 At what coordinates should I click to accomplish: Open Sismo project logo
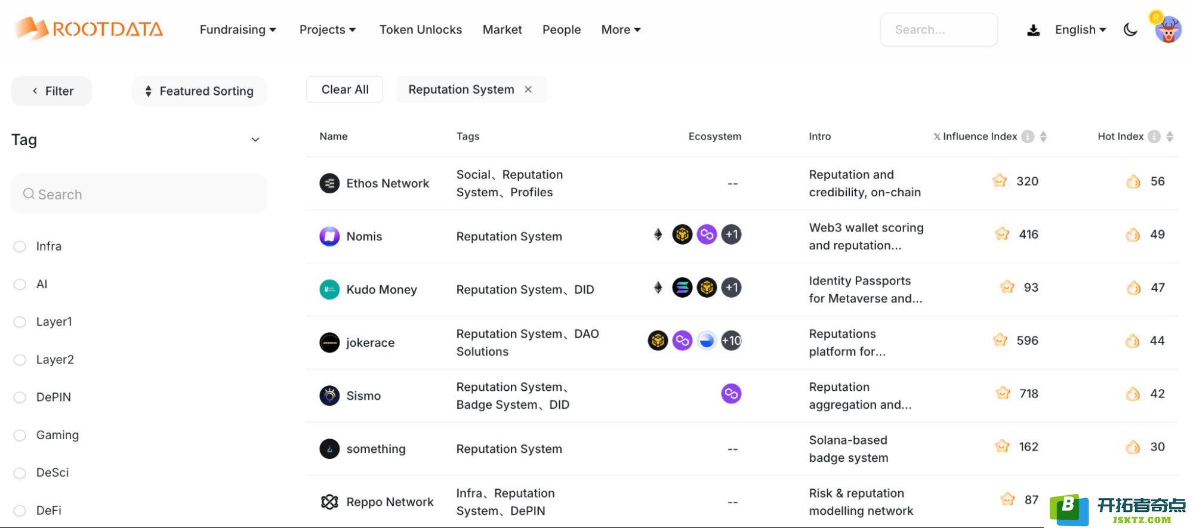[x=329, y=396]
